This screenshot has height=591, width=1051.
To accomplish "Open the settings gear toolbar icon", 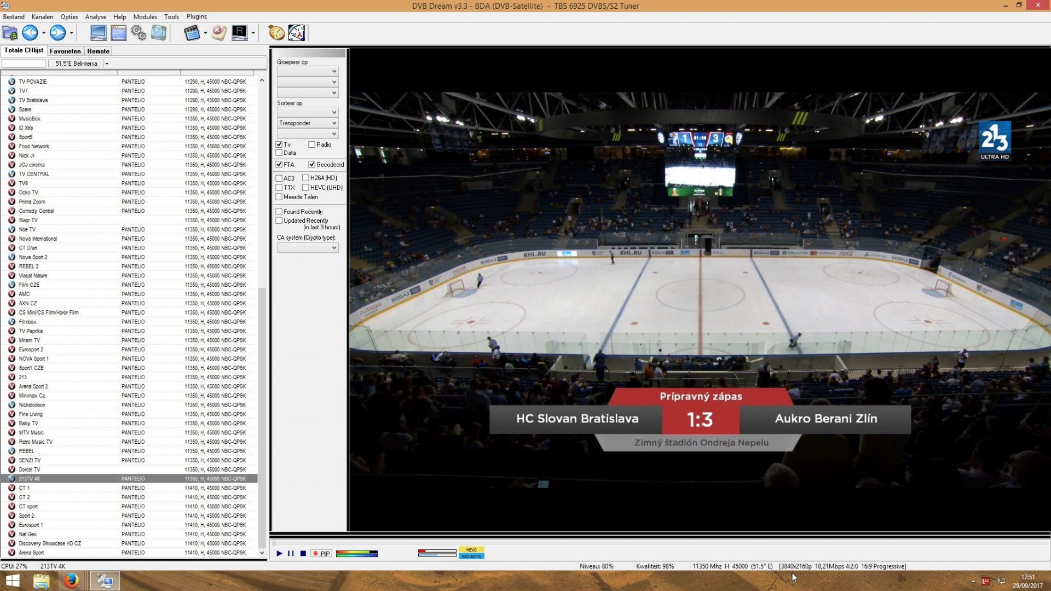I will [138, 33].
